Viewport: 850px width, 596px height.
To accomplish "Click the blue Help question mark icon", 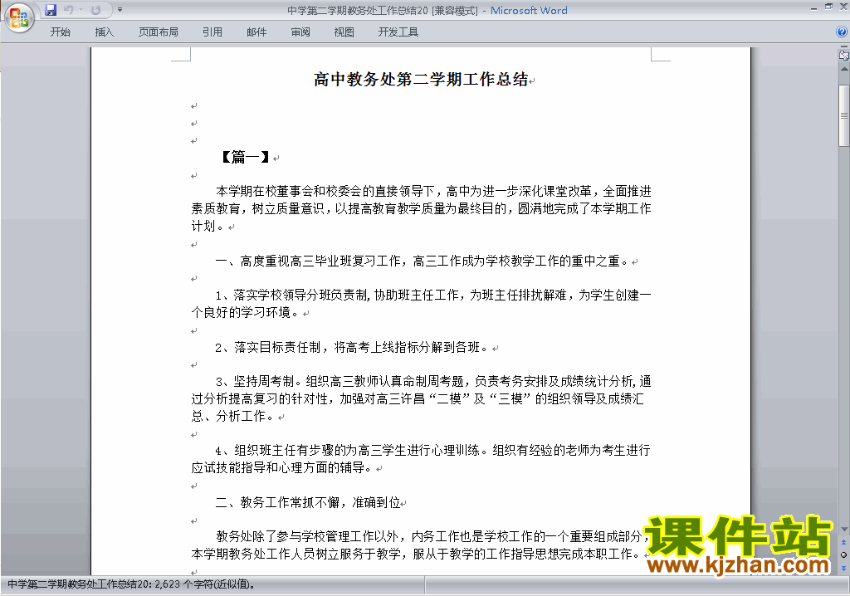I will coord(842,32).
